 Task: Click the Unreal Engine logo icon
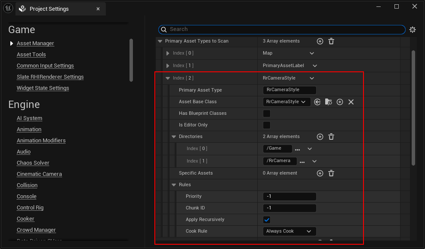point(8,9)
